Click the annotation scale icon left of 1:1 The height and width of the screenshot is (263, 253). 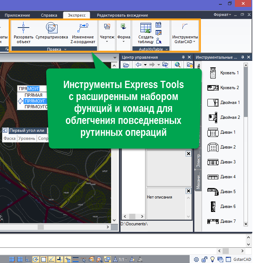[115, 259]
